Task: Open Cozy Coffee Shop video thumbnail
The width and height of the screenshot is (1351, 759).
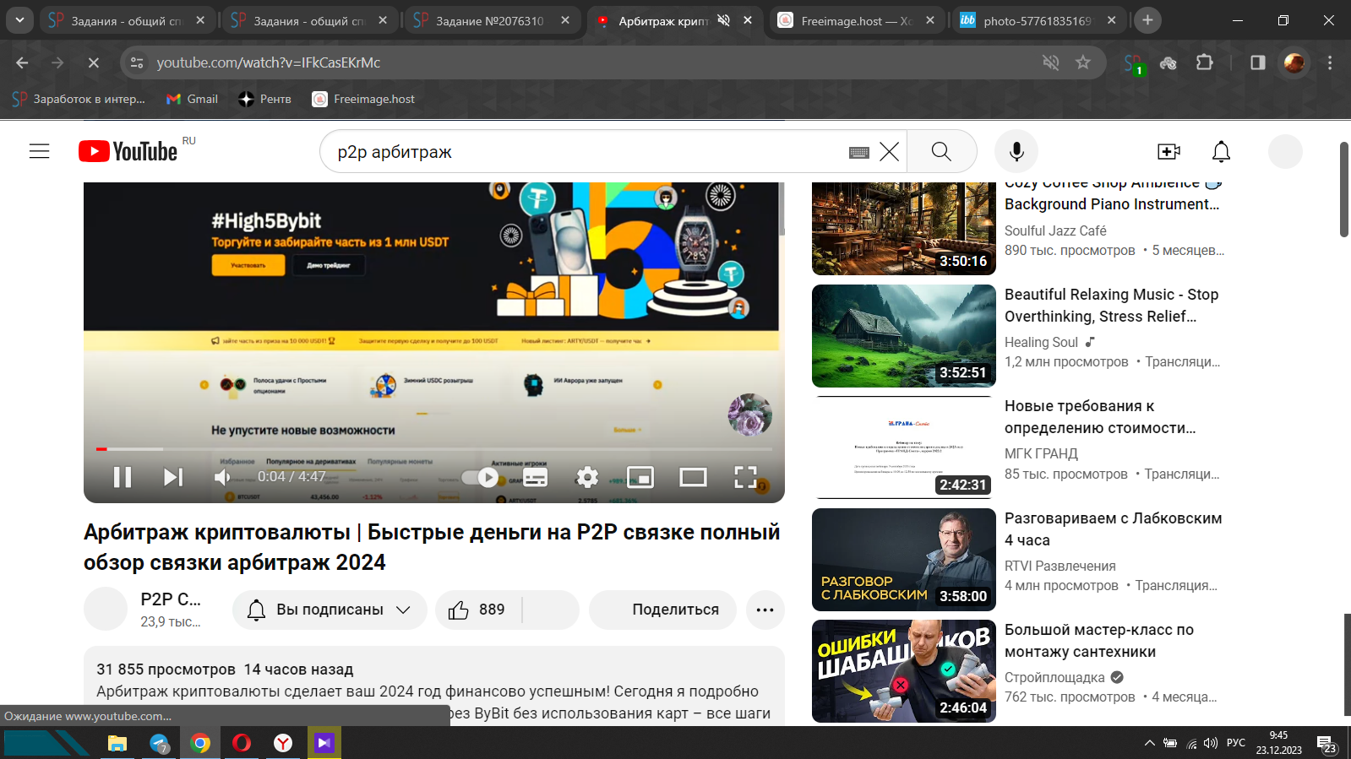Action: tap(904, 229)
